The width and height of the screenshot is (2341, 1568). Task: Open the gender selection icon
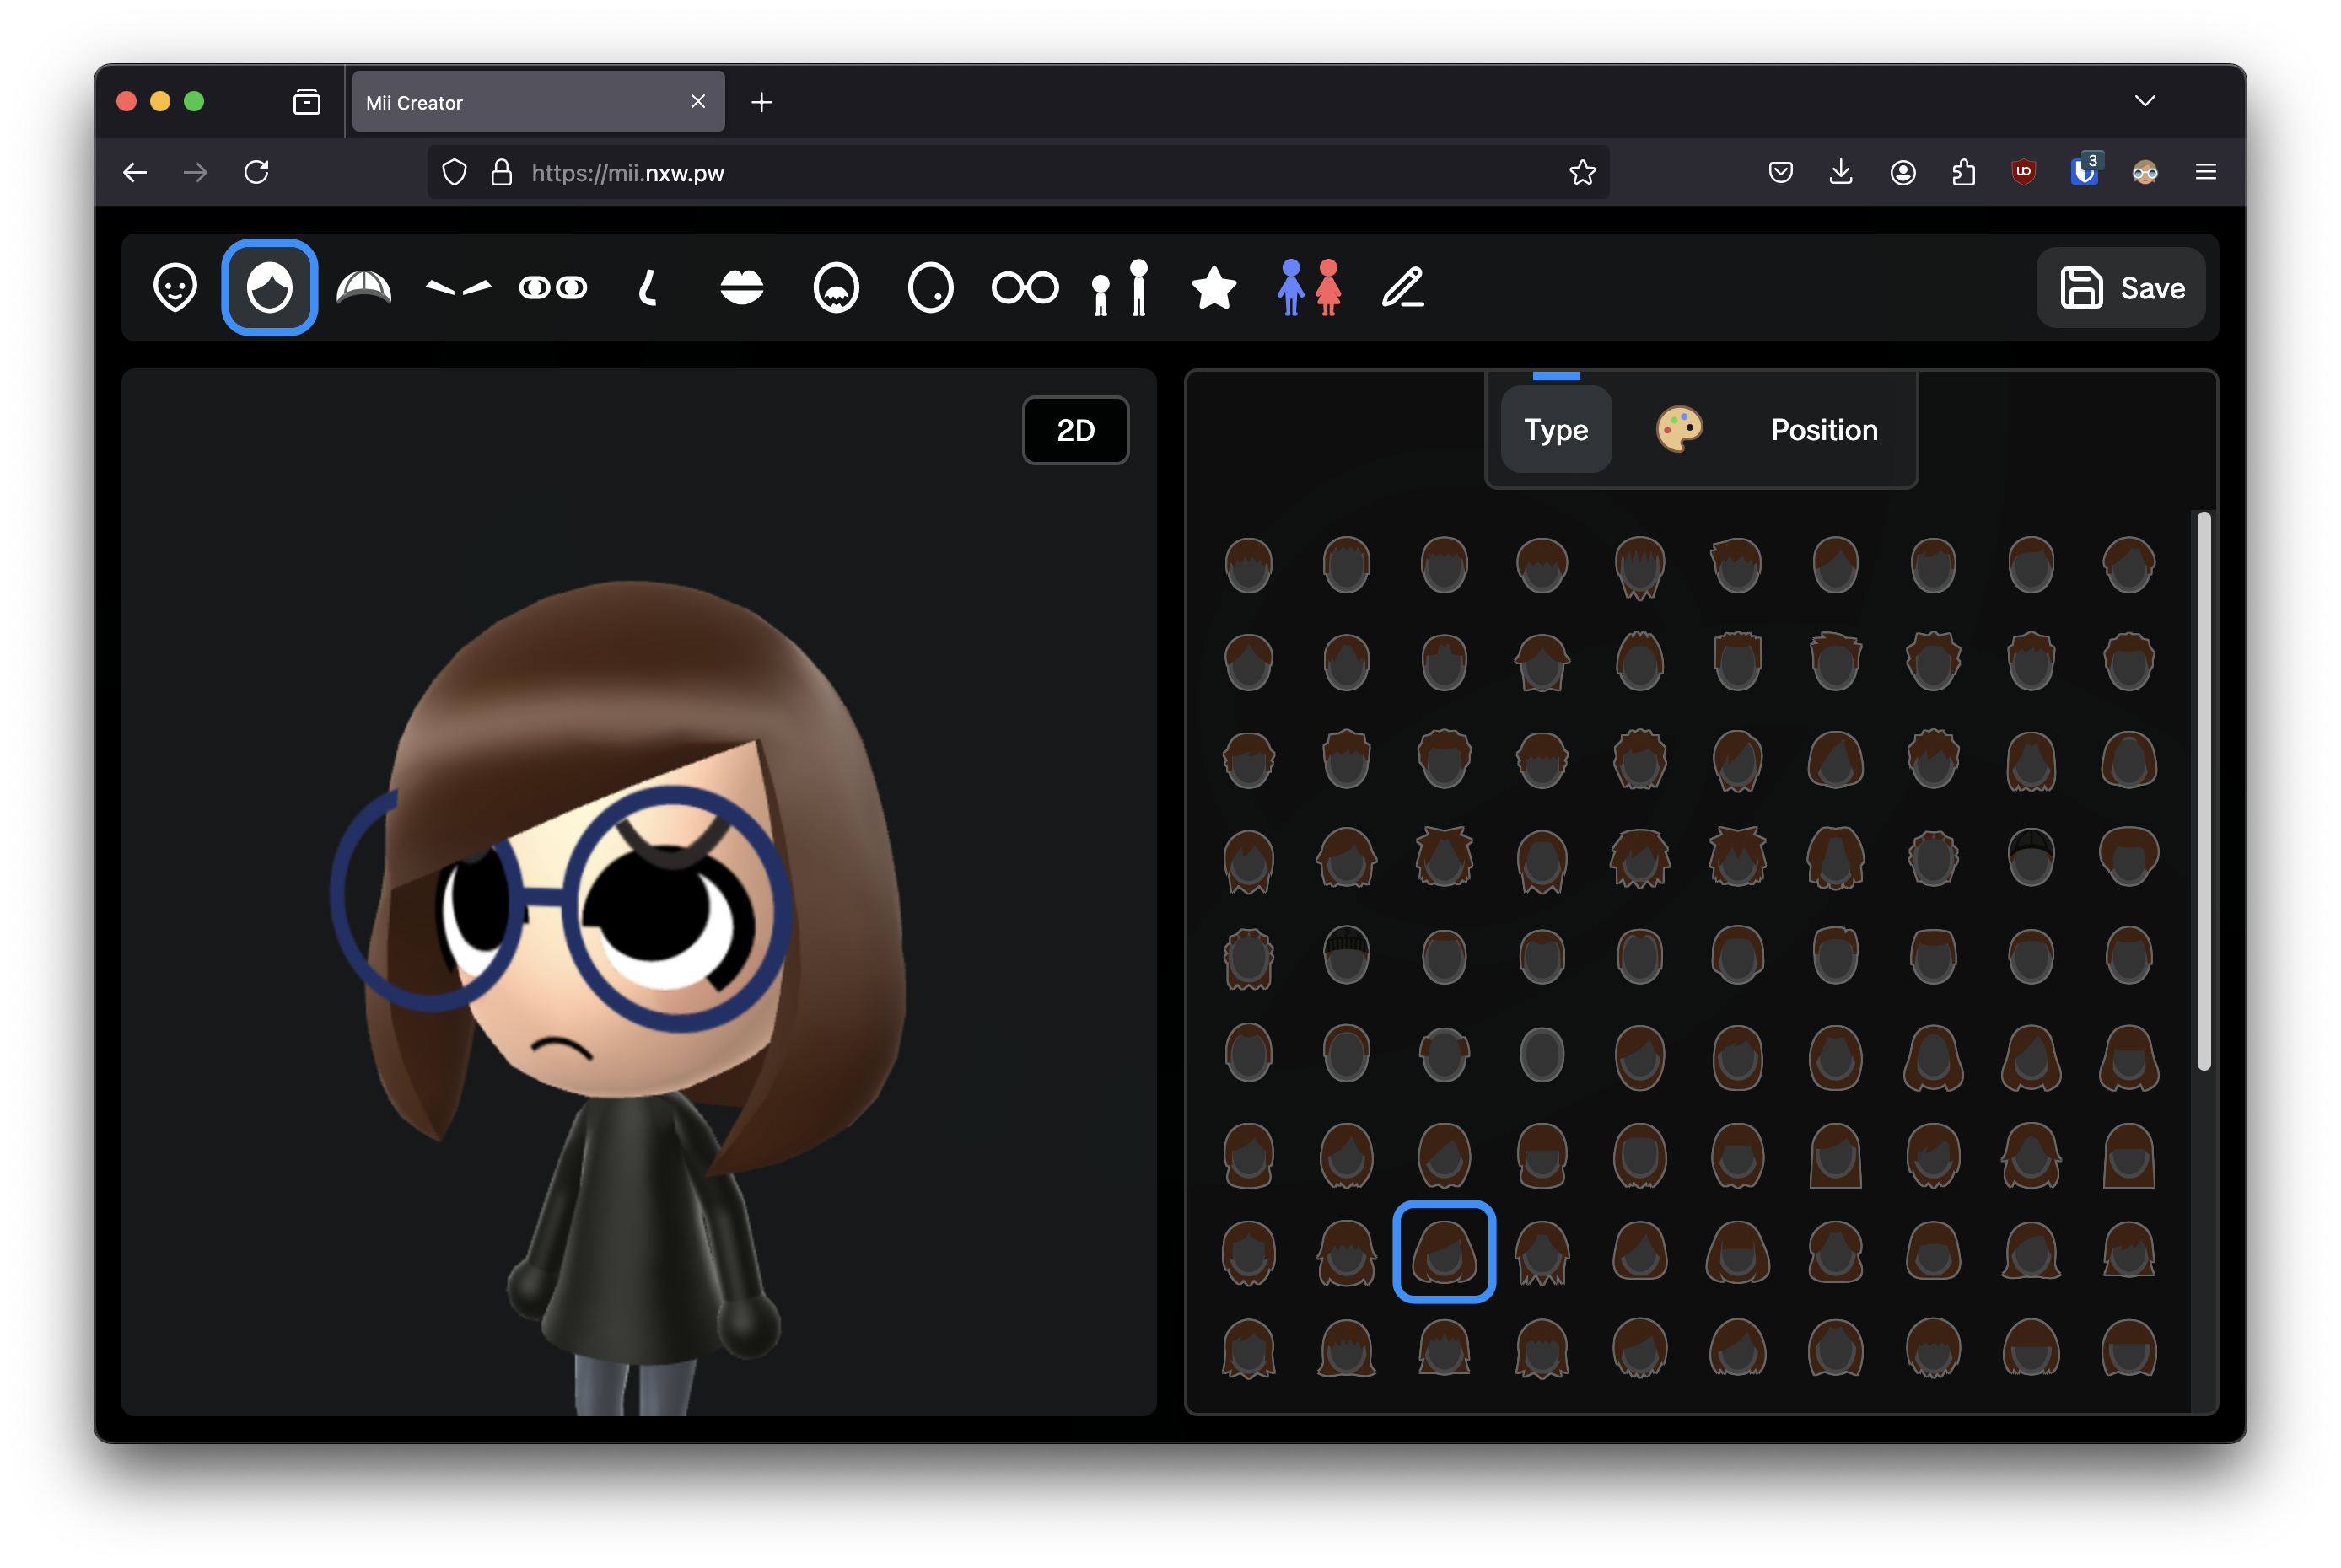(x=1309, y=288)
